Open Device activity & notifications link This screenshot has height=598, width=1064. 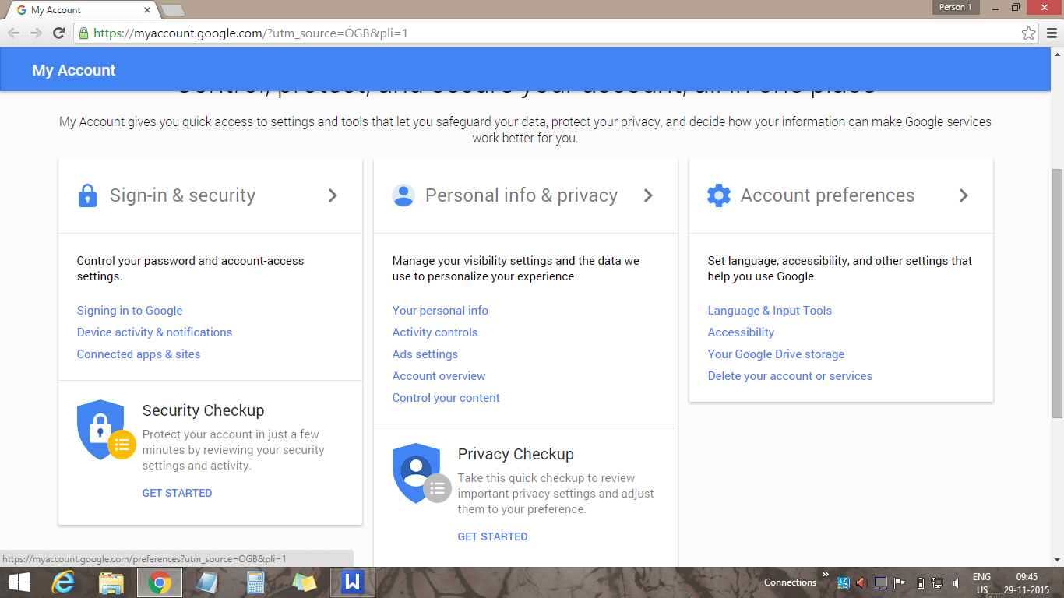[154, 332]
